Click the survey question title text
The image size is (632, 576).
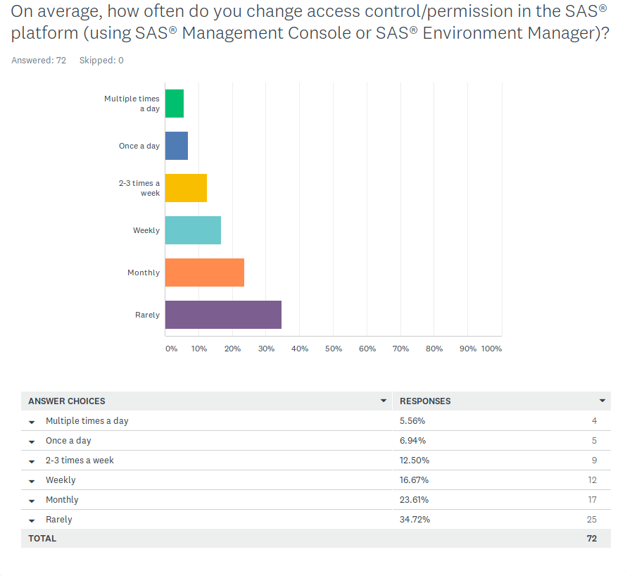[310, 23]
